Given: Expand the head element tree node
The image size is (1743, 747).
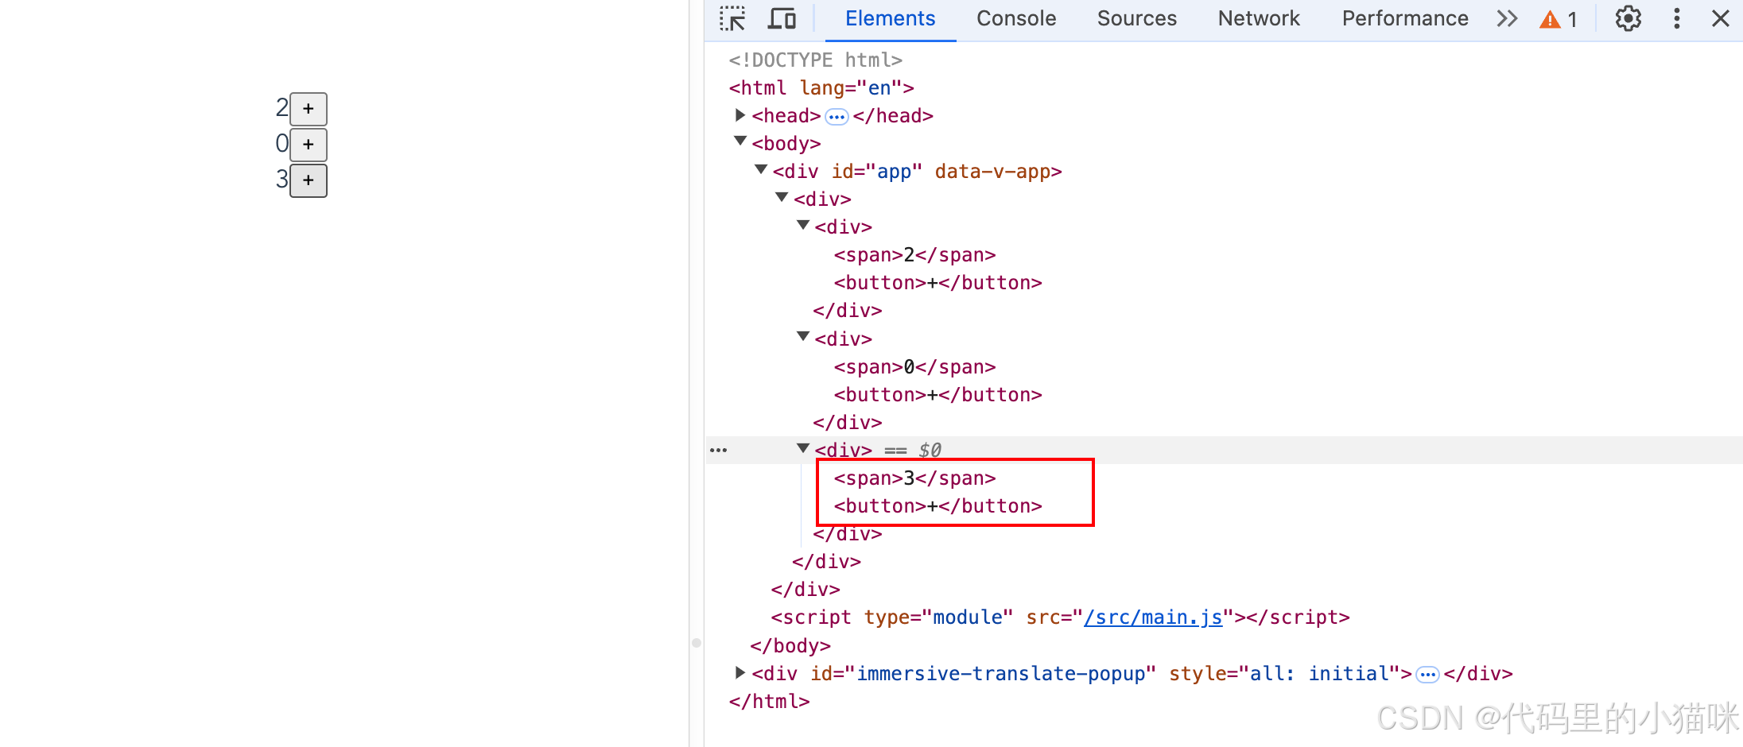Looking at the screenshot, I should pyautogui.click(x=740, y=114).
